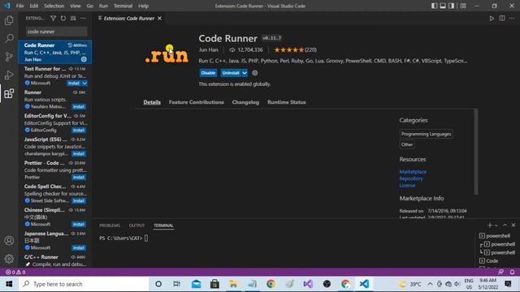Open Extensions view more actions menu
This screenshot has width=520, height=292.
pyautogui.click(x=83, y=18)
